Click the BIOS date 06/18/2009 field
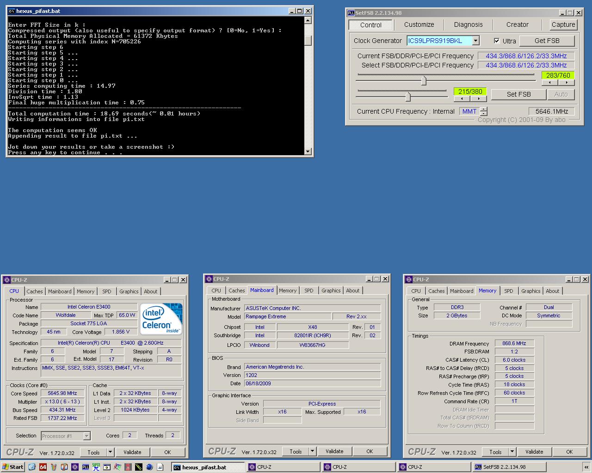Viewport: 592px width, 473px height. tap(313, 383)
